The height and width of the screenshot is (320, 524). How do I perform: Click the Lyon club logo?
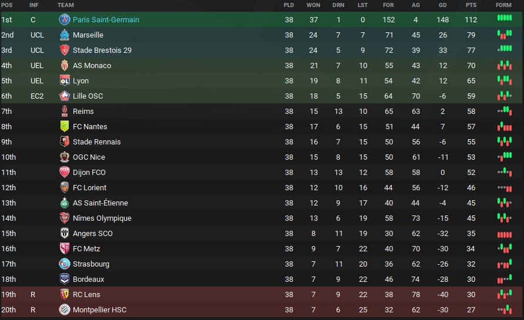coord(65,80)
